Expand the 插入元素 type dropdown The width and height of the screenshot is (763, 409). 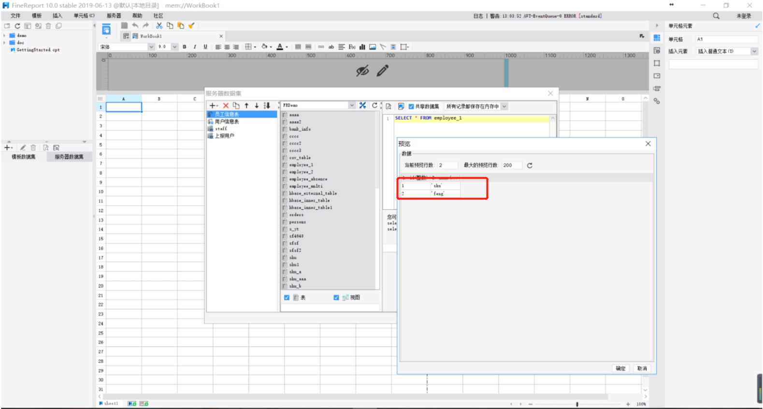pyautogui.click(x=754, y=51)
